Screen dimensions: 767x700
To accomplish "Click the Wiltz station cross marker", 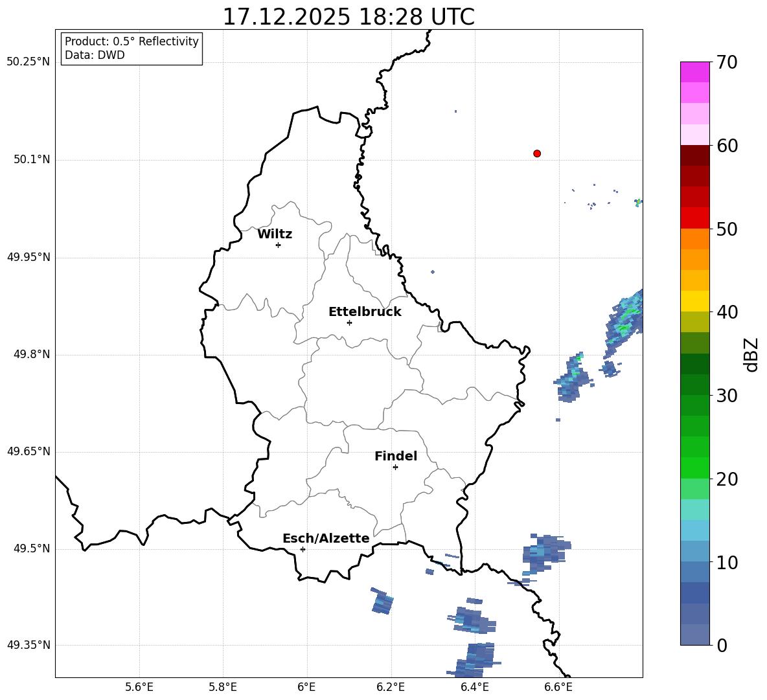I will pos(279,245).
